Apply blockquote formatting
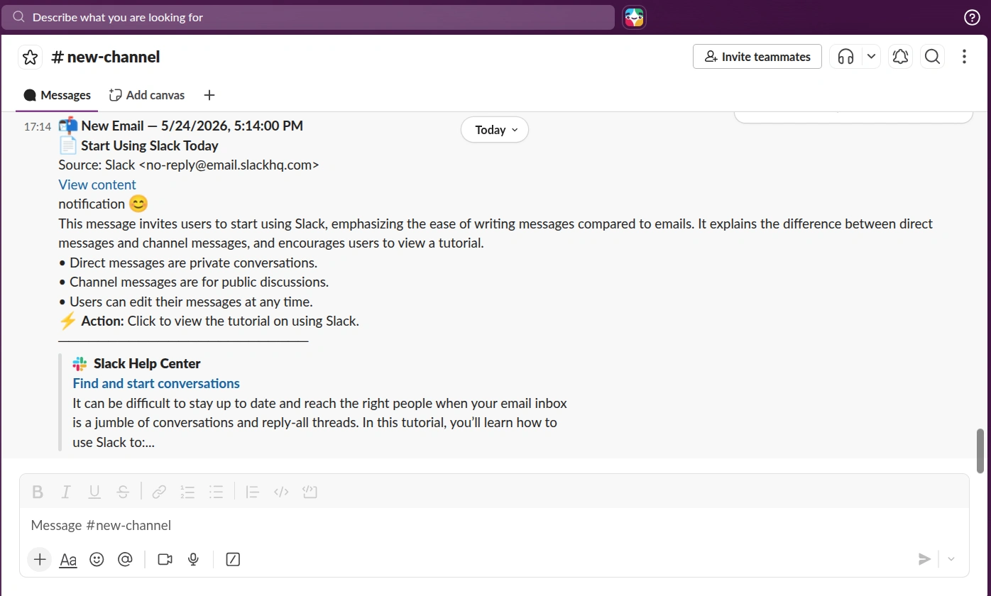991x596 pixels. click(x=252, y=491)
